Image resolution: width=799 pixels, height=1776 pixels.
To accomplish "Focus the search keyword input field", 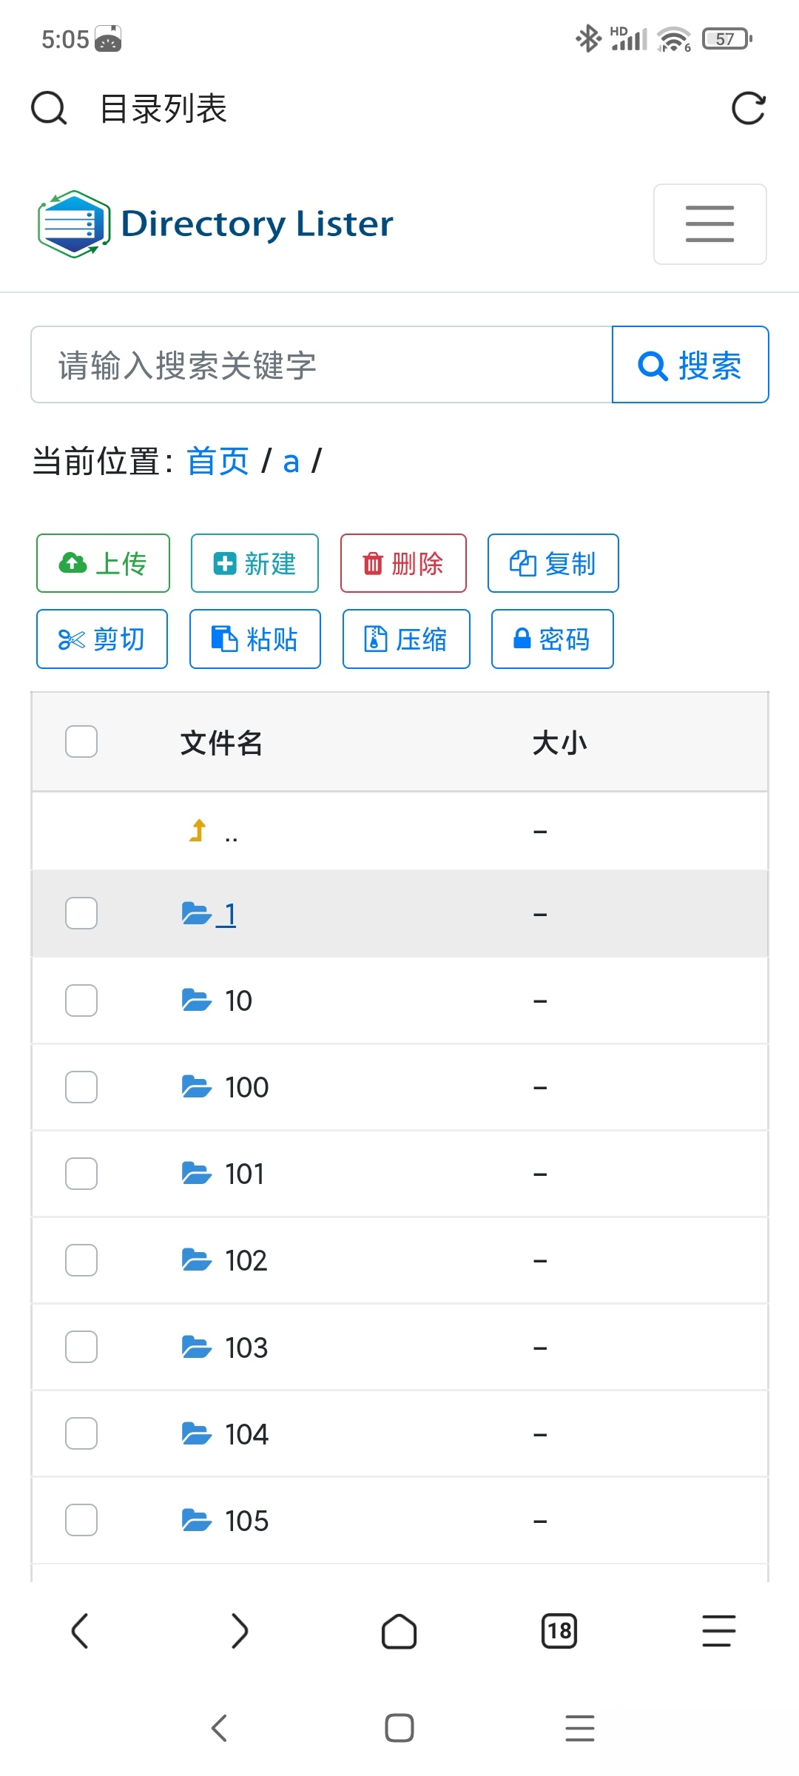I will tap(322, 365).
